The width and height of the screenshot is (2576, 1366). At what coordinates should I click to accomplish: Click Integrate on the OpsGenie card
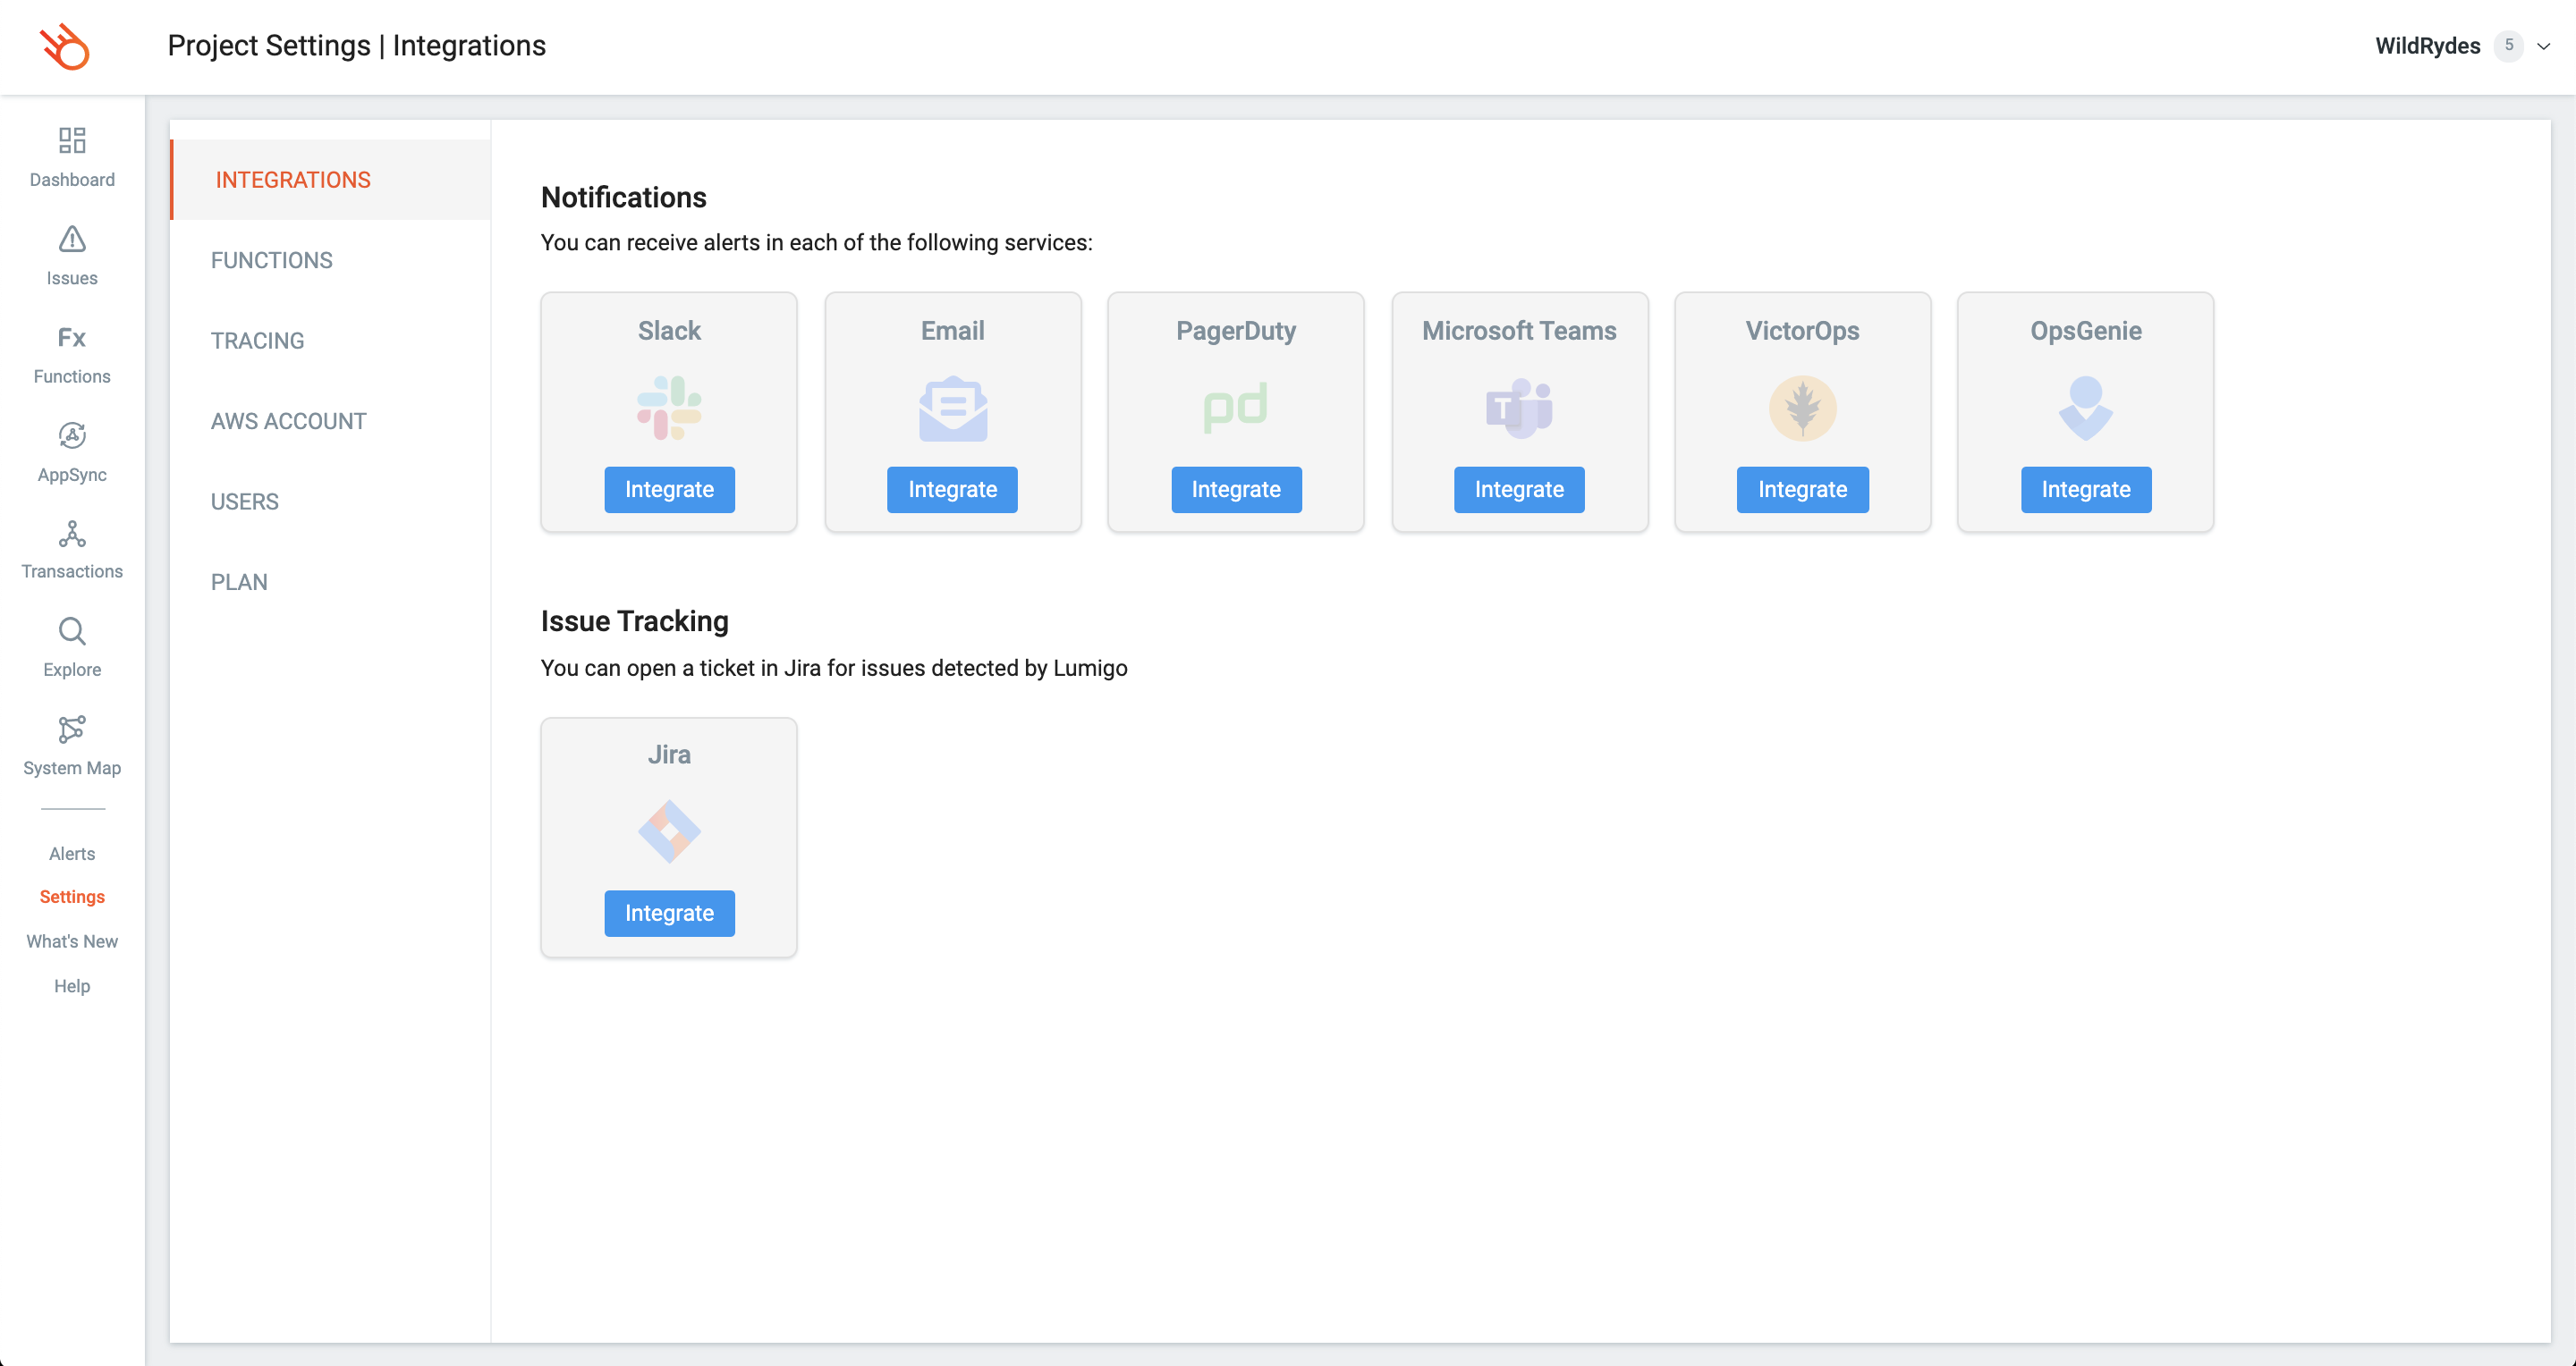point(2086,490)
